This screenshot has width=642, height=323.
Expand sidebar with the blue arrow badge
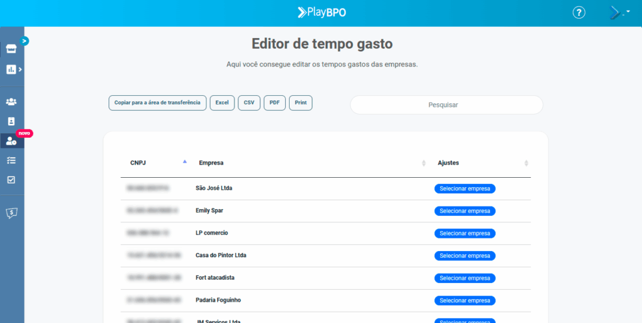pyautogui.click(x=24, y=41)
